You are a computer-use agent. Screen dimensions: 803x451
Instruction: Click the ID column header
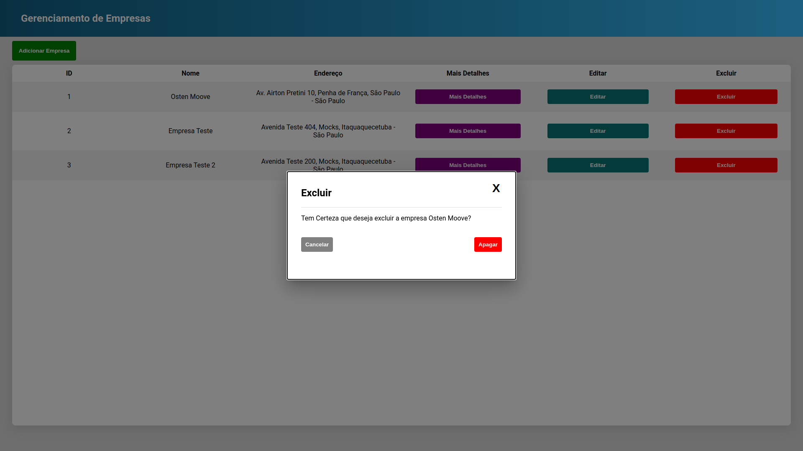click(x=69, y=73)
